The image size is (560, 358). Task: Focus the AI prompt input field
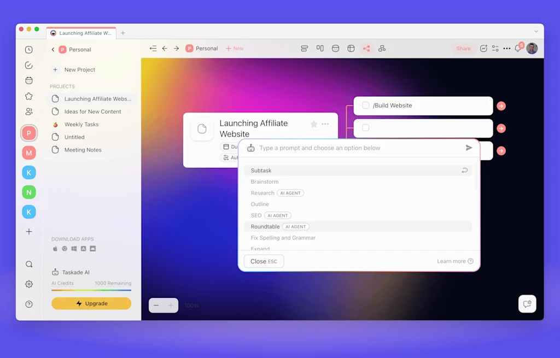(x=359, y=148)
